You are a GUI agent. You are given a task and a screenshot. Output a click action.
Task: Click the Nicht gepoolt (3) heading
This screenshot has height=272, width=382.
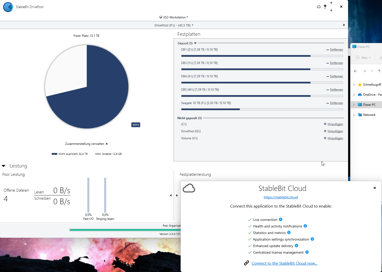[189, 118]
